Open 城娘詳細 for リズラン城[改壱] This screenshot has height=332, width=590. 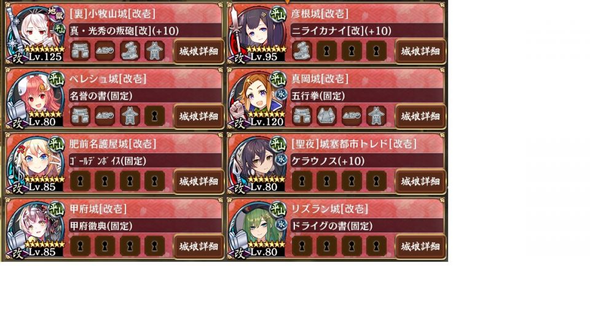420,247
